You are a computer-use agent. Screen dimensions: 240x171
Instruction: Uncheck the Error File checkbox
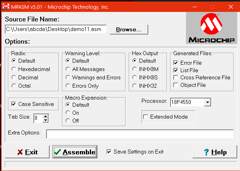(x=176, y=63)
